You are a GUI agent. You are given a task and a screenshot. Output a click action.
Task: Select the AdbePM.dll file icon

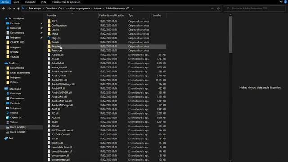pyautogui.click(x=49, y=63)
